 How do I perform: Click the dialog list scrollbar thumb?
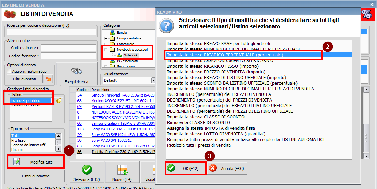coord(366,138)
